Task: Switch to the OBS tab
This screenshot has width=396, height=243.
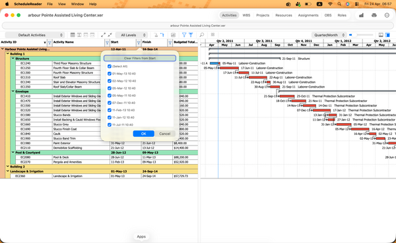Action: tap(328, 15)
